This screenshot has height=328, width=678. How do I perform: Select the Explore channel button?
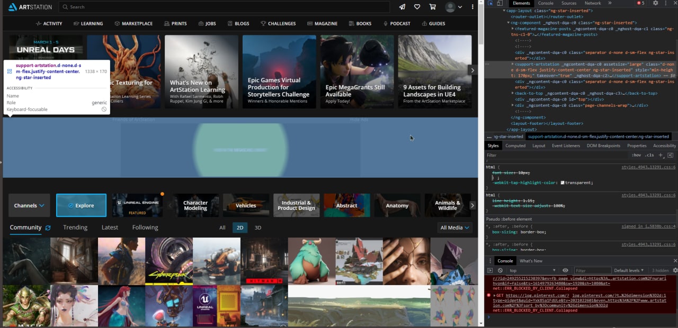click(81, 205)
